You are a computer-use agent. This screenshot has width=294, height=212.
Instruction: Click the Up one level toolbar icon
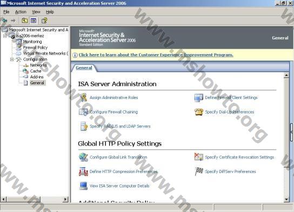coord(24,20)
